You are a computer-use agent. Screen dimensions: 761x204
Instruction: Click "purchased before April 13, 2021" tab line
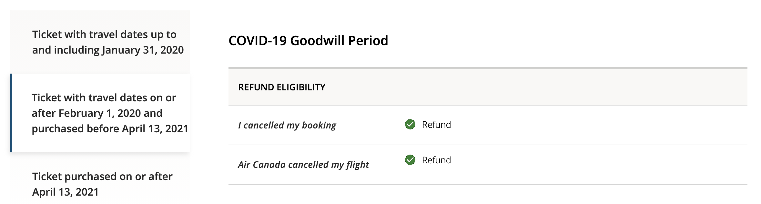pos(110,129)
